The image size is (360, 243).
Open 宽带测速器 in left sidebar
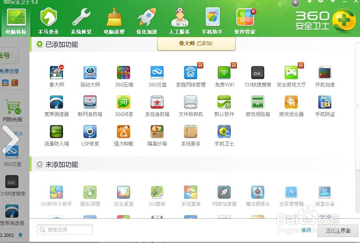[x=12, y=215]
